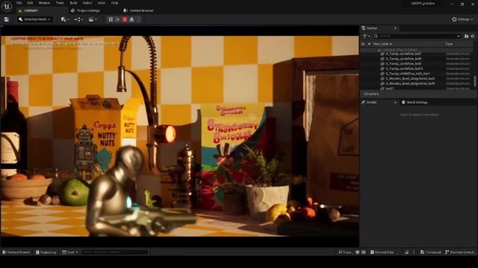Click the lighting needs rebuild warning text
478x268 pixels.
point(47,39)
